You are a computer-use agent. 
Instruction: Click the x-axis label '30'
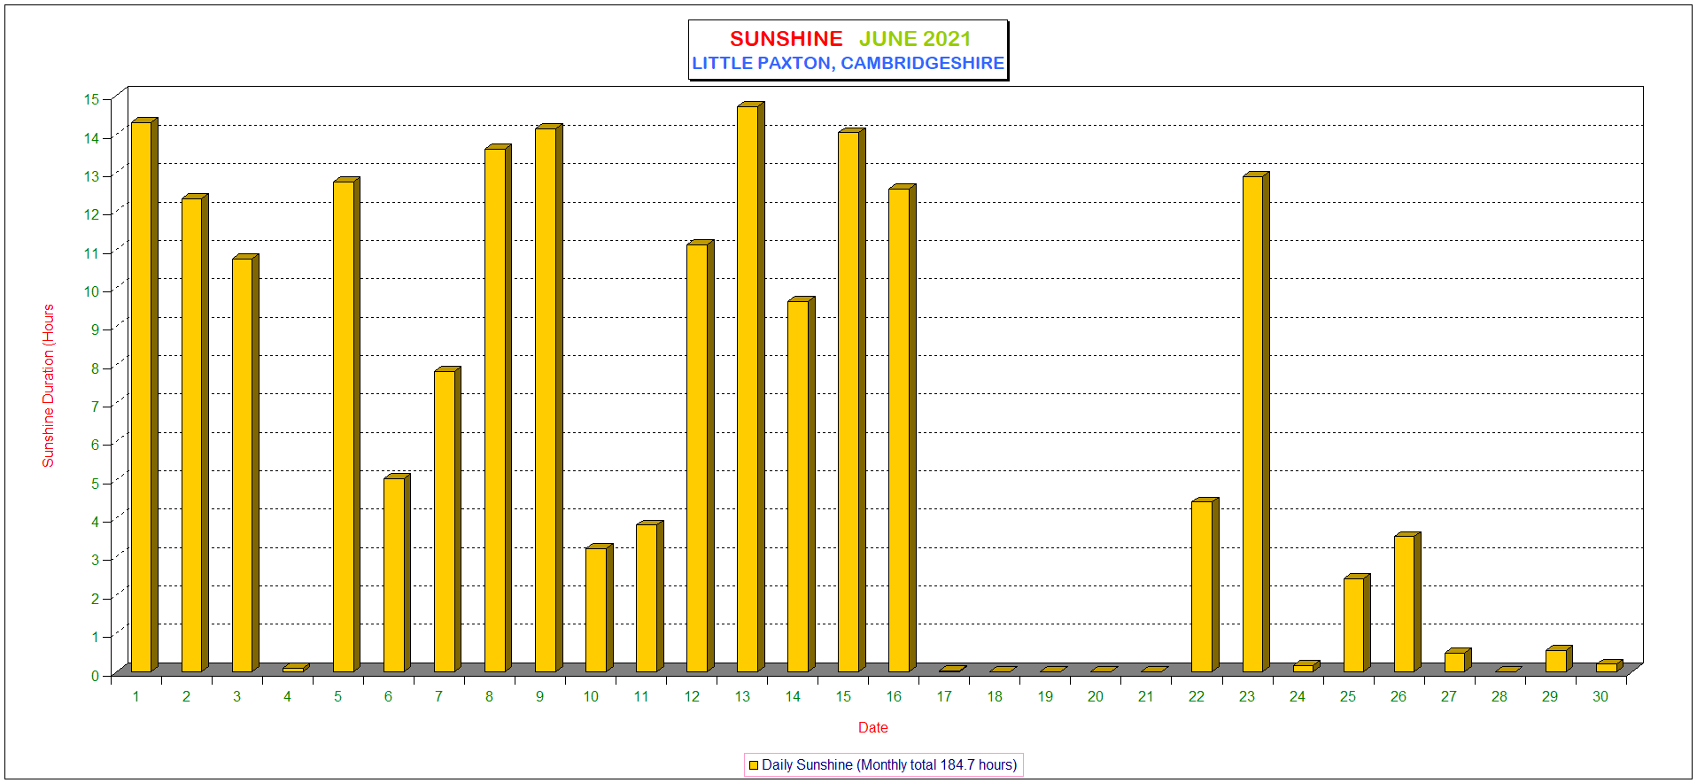click(1600, 697)
